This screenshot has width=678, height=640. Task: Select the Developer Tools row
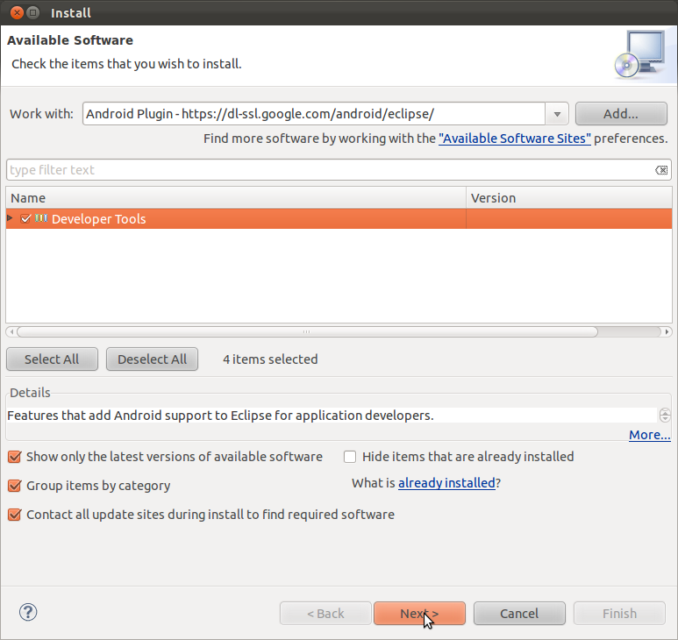(339, 218)
